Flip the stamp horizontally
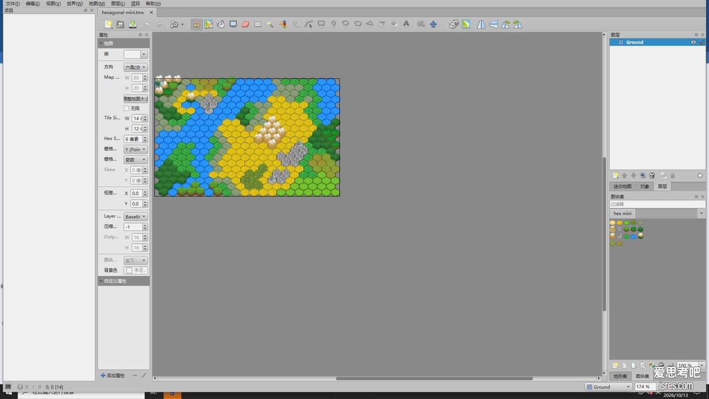This screenshot has height=399, width=709. tap(481, 24)
